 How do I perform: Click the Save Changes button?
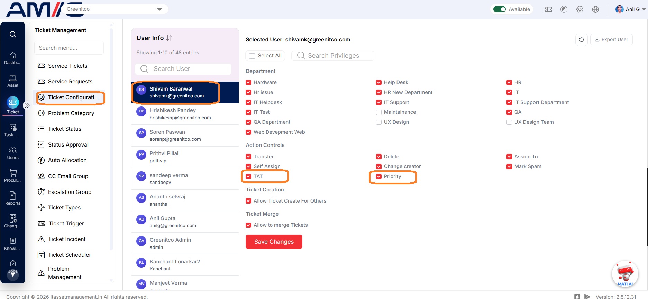(274, 242)
